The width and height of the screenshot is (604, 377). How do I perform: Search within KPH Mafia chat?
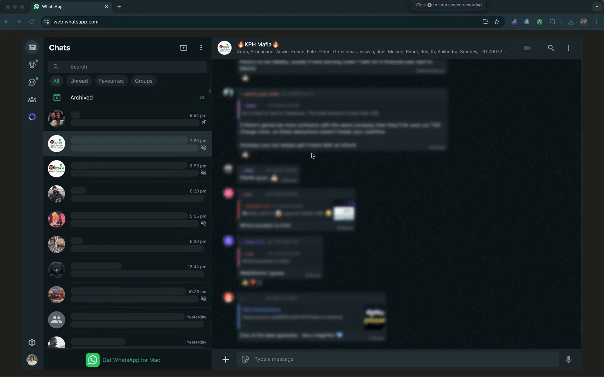551,48
